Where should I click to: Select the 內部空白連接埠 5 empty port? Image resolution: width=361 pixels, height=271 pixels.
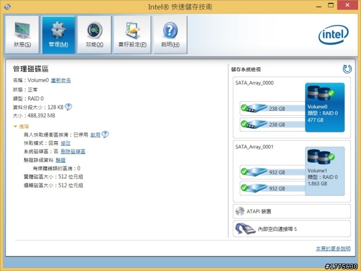click(292, 229)
